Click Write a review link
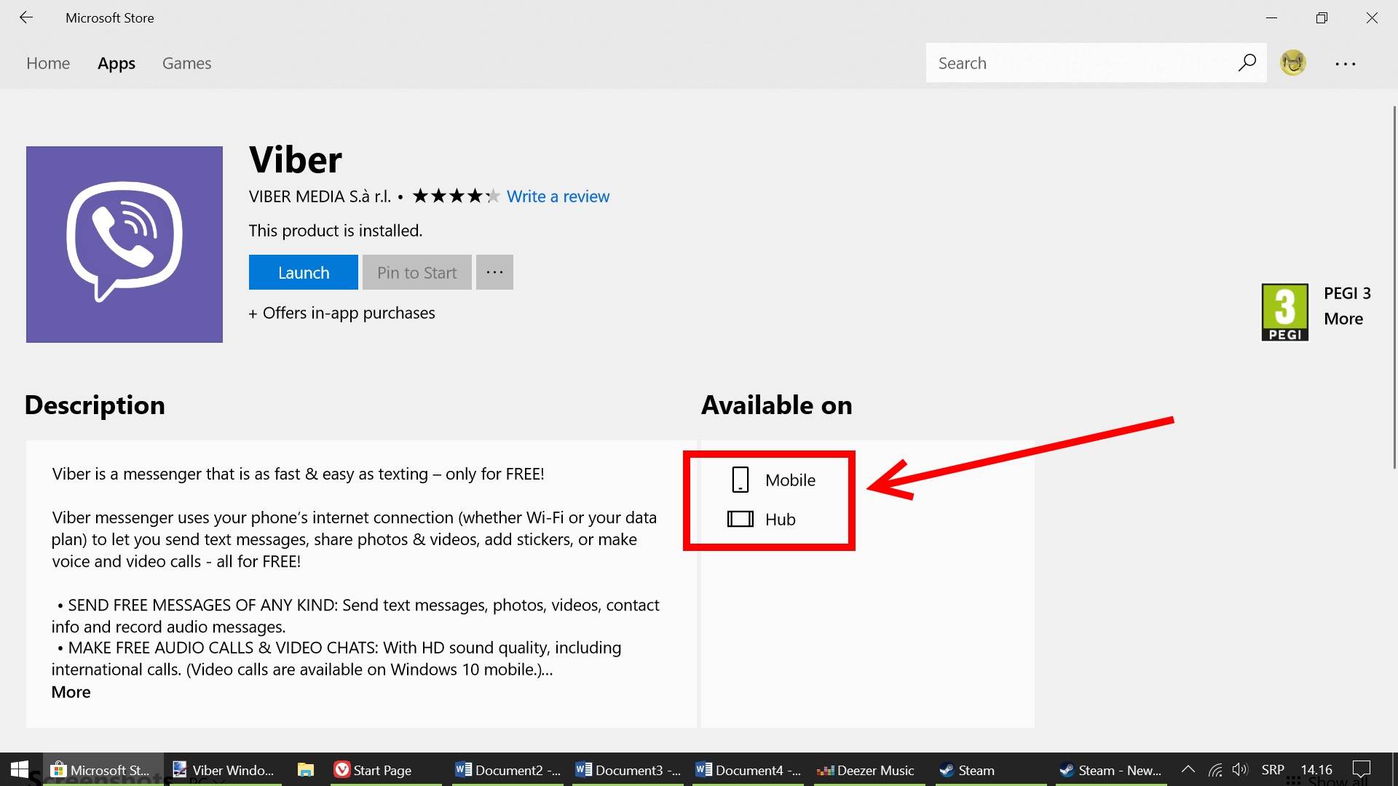This screenshot has height=786, width=1398. (x=558, y=196)
